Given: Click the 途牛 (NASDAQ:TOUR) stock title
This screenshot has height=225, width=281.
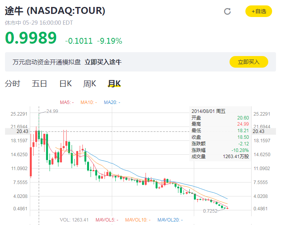Looking at the screenshot, I should (x=55, y=10).
